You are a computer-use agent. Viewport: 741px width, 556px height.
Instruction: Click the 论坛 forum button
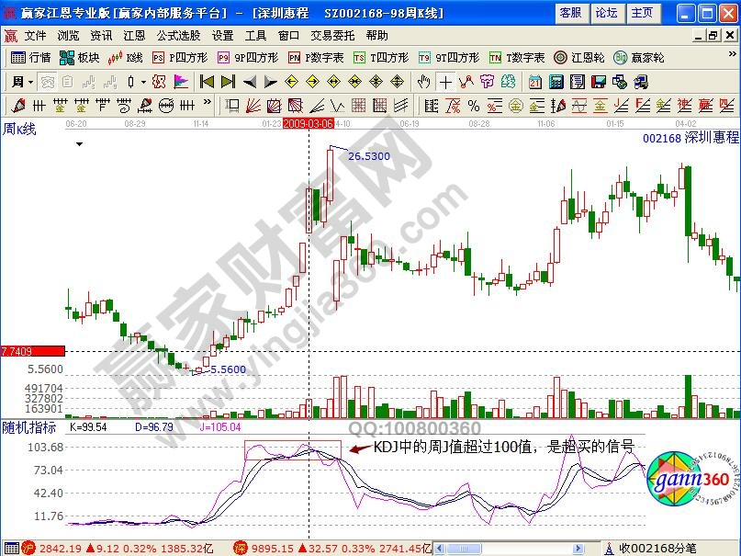tap(606, 12)
